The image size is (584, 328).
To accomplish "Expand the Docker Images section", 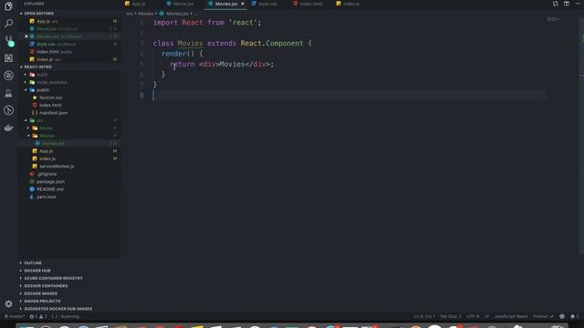I will tap(40, 293).
